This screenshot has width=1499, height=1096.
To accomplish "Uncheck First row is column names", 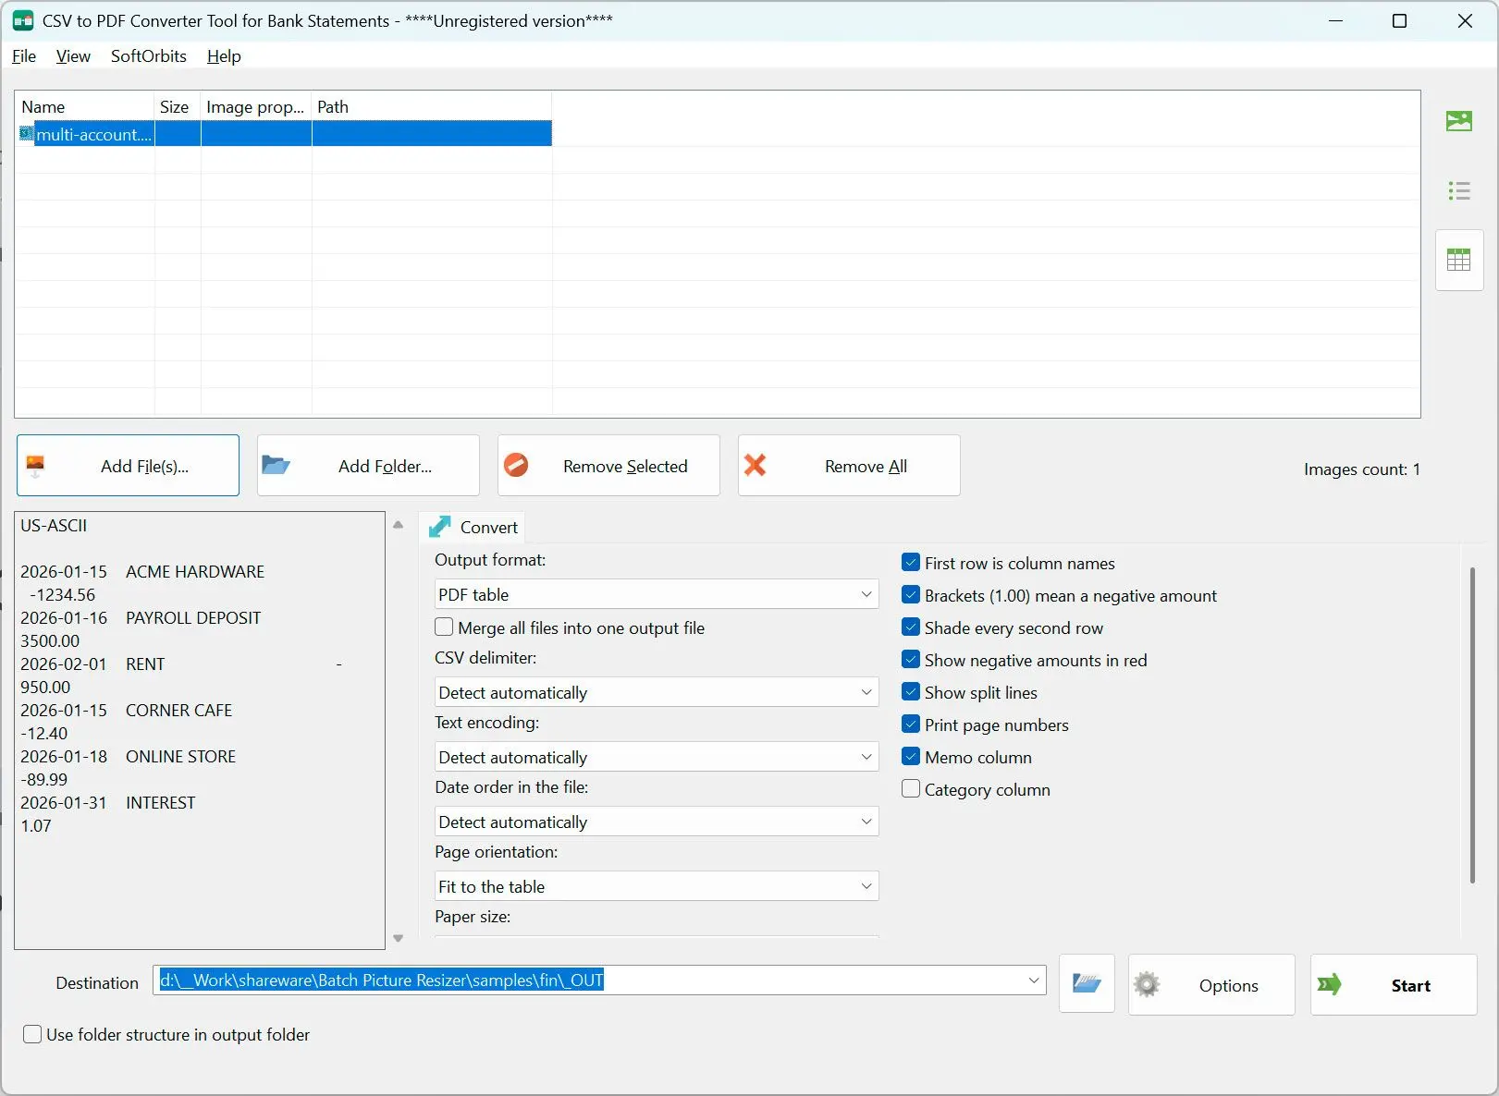I will (911, 563).
